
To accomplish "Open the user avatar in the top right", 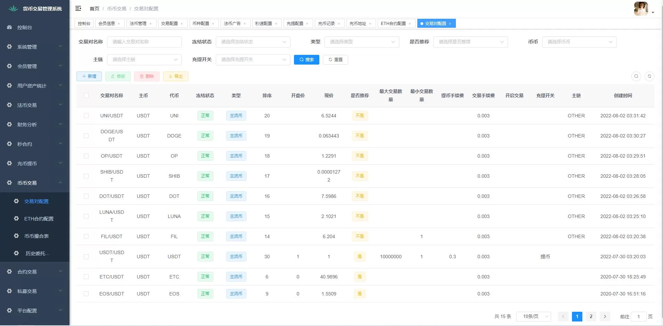I will pyautogui.click(x=641, y=9).
